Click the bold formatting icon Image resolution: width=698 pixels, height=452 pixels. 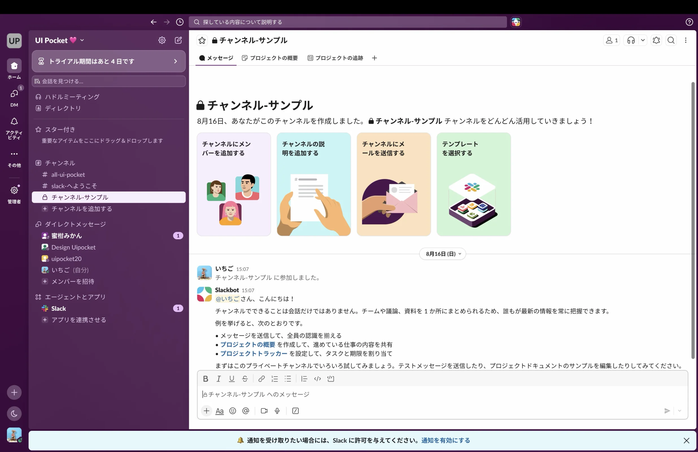coord(206,379)
